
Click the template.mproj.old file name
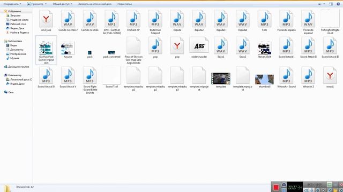[x=243, y=88]
